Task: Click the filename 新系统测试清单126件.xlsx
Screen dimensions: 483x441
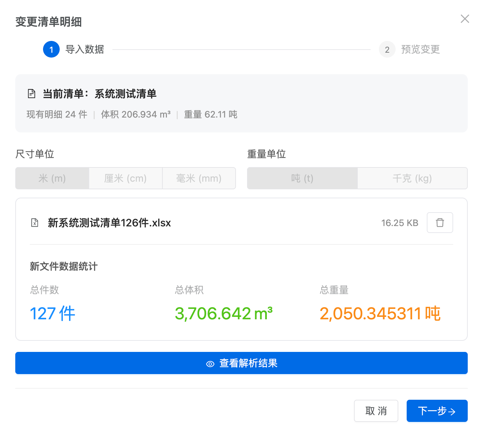Action: click(x=109, y=223)
